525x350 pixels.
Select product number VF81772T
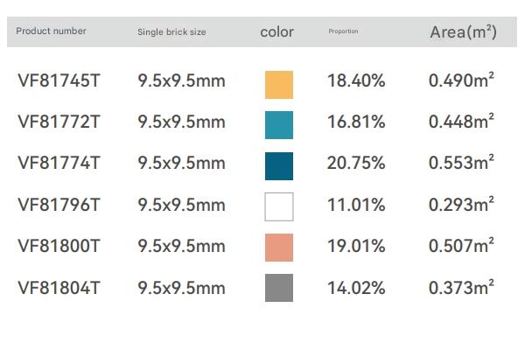coord(59,122)
